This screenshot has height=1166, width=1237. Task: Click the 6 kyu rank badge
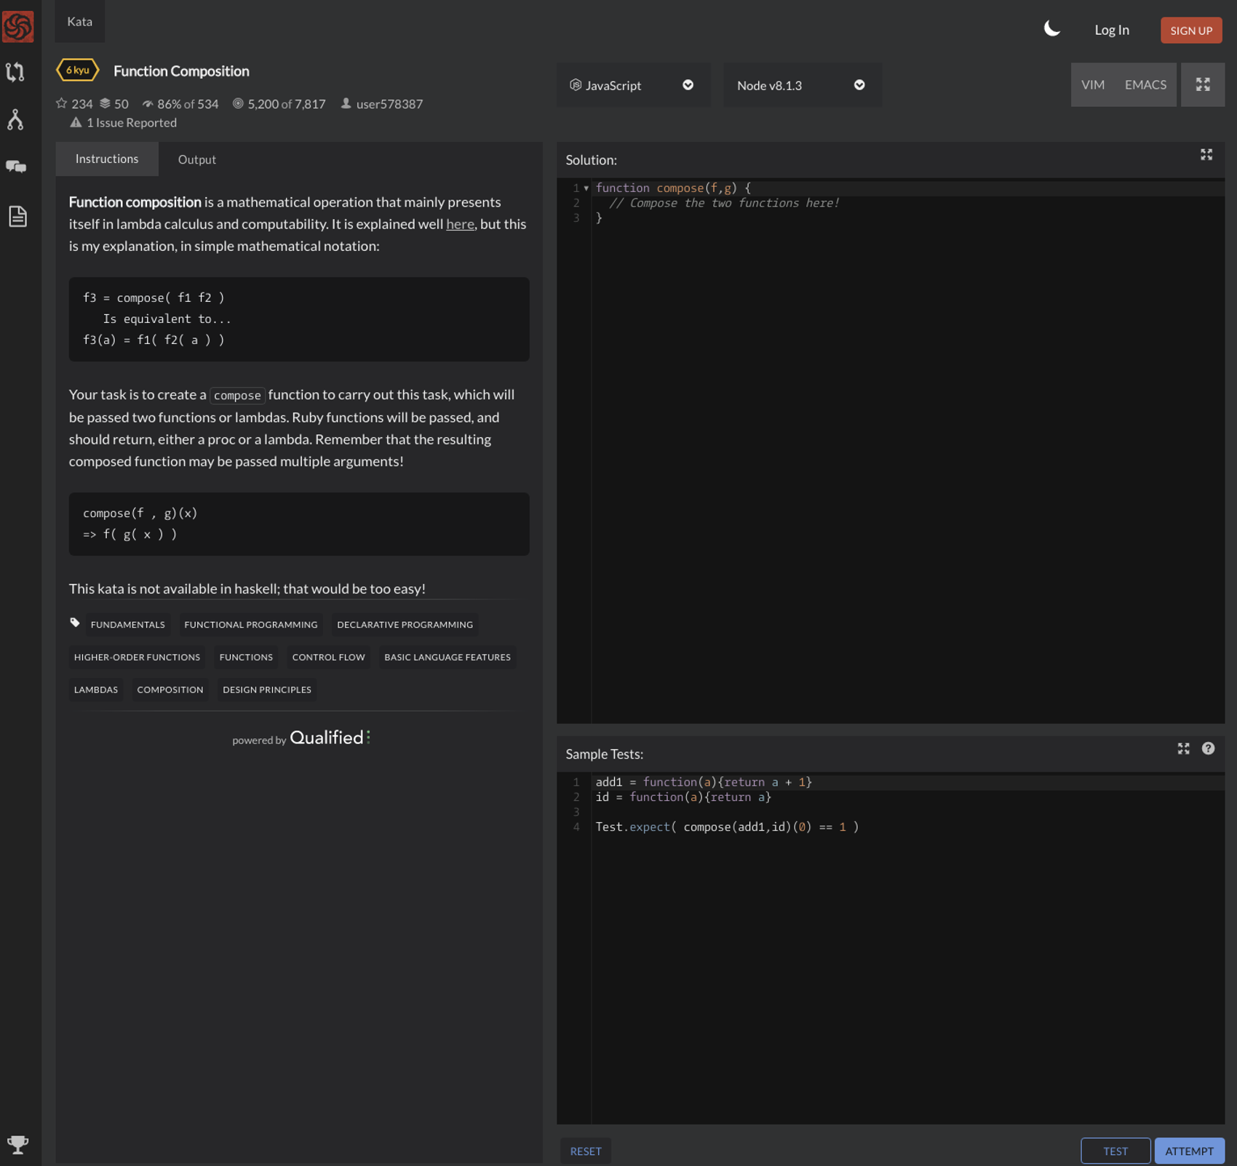77,70
